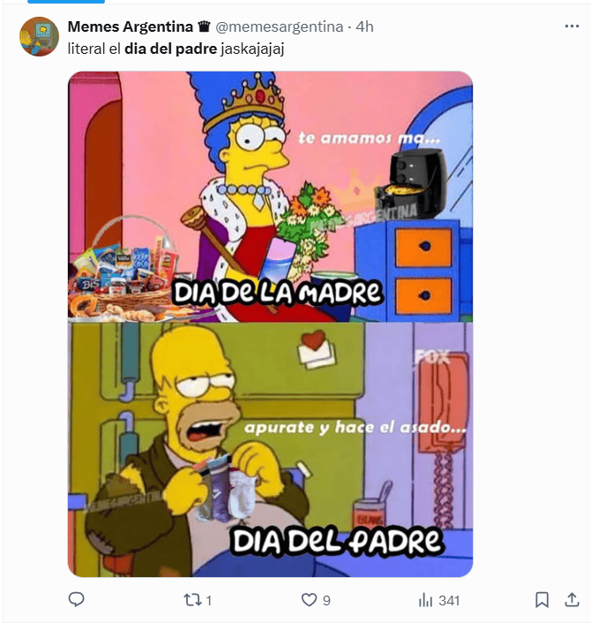591x623 pixels.
Task: Share the tweet via upload icon
Action: (x=572, y=599)
